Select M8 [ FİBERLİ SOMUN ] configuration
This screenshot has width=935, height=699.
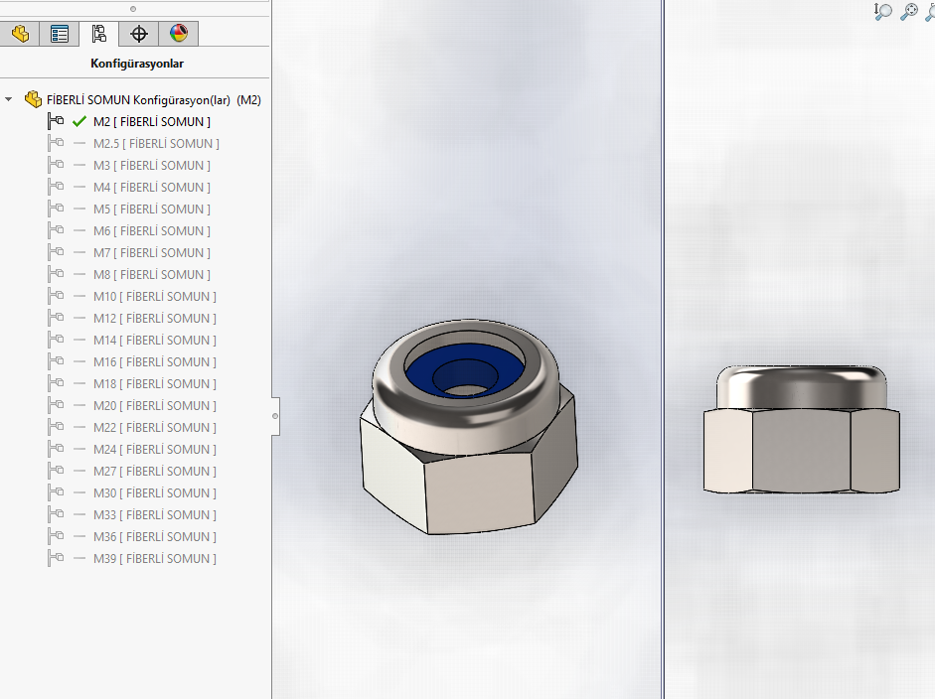pyautogui.click(x=151, y=275)
